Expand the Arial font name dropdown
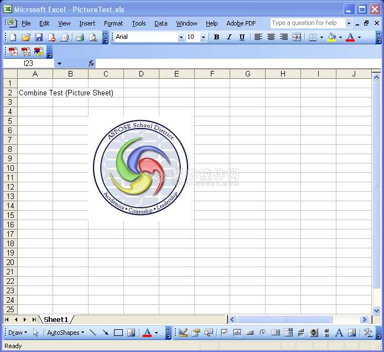 181,37
